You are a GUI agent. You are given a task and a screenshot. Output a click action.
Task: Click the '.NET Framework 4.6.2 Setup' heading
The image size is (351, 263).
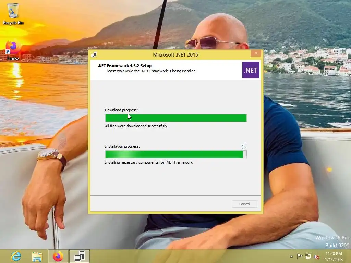click(125, 66)
